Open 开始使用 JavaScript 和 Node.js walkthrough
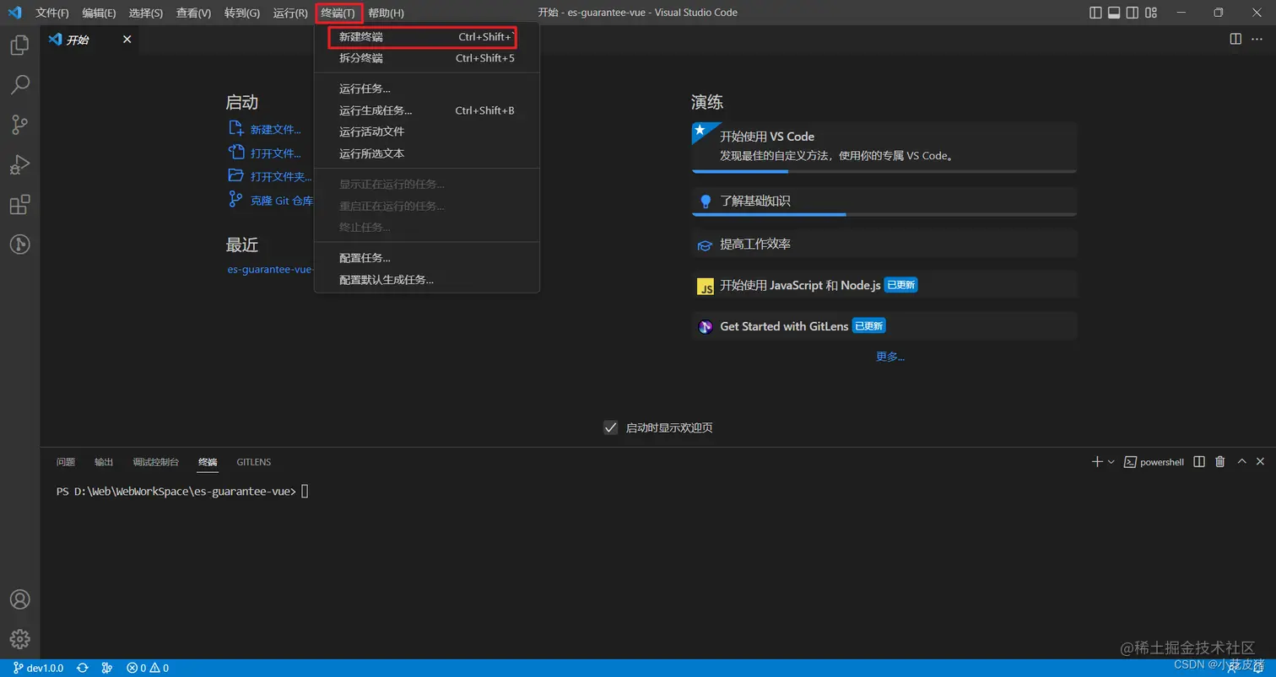 884,285
